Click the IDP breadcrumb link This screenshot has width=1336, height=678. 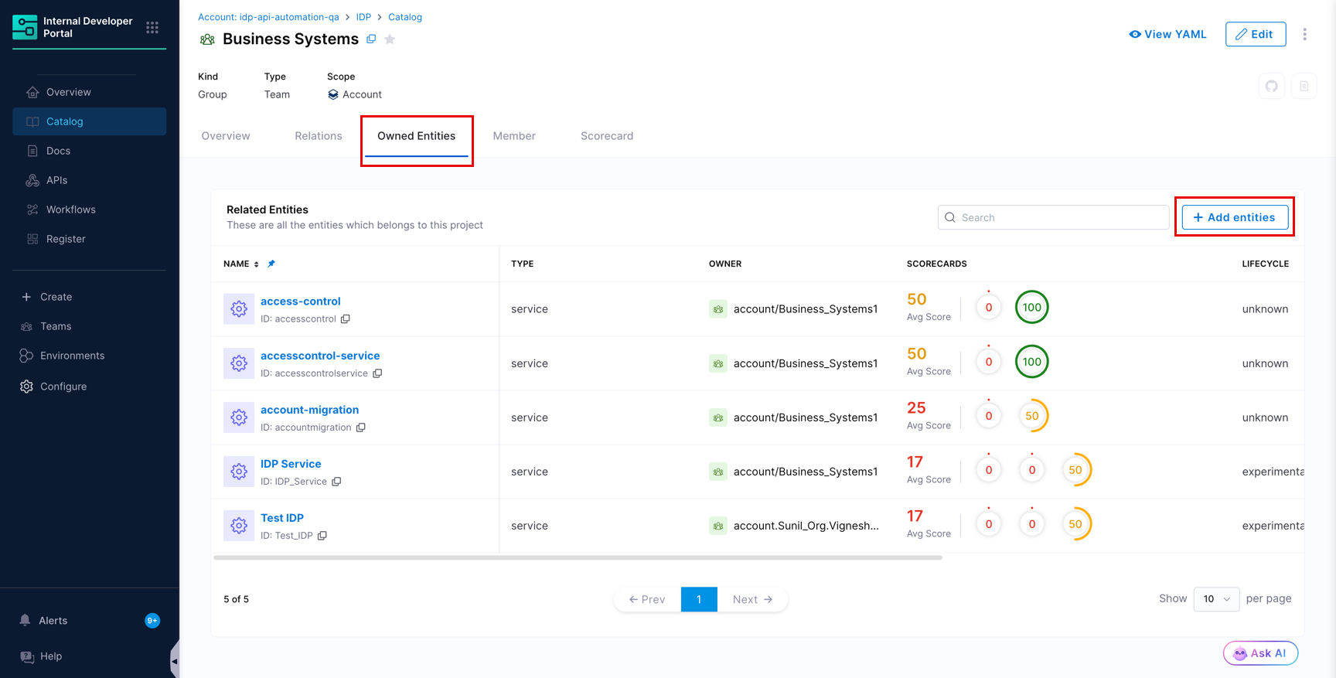coord(363,17)
